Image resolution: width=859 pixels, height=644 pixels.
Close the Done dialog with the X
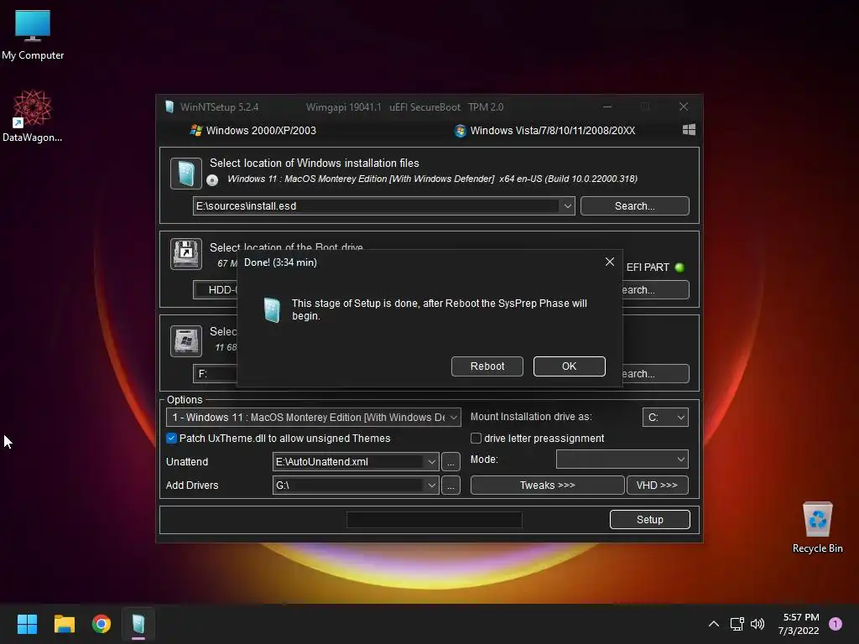[609, 262]
